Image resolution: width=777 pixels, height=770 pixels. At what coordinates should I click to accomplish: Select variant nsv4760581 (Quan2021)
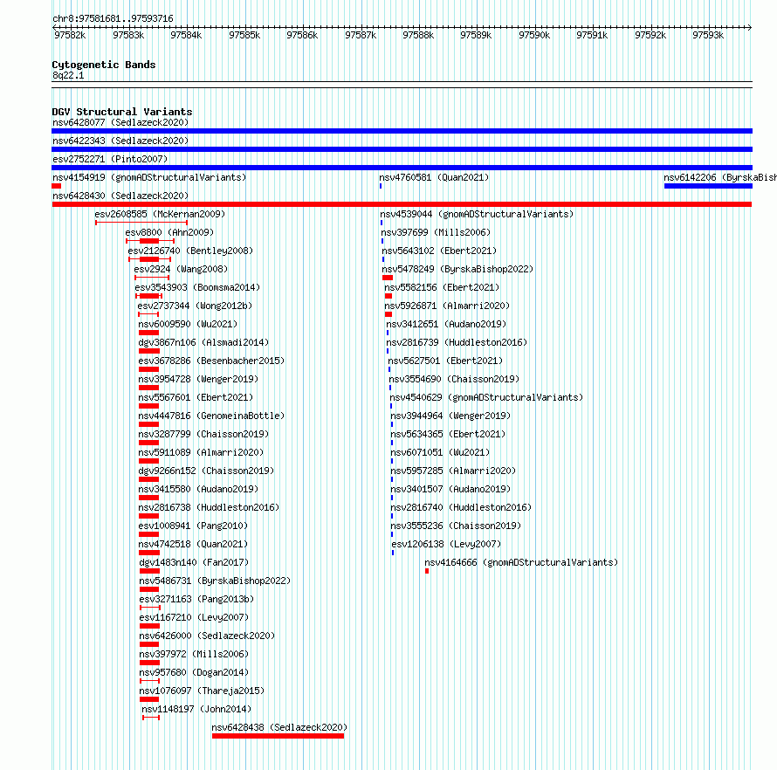pyautogui.click(x=434, y=177)
